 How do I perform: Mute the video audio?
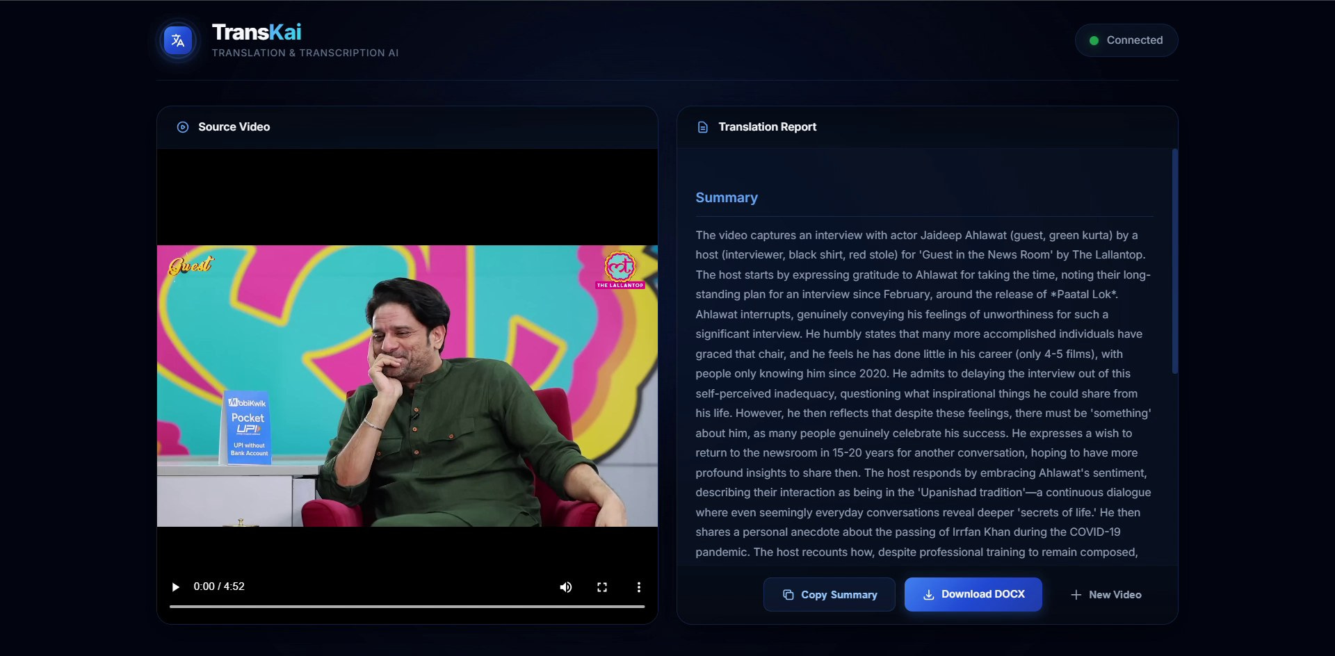pos(565,587)
